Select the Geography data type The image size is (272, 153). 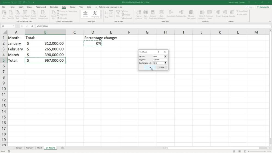(x=95, y=14)
